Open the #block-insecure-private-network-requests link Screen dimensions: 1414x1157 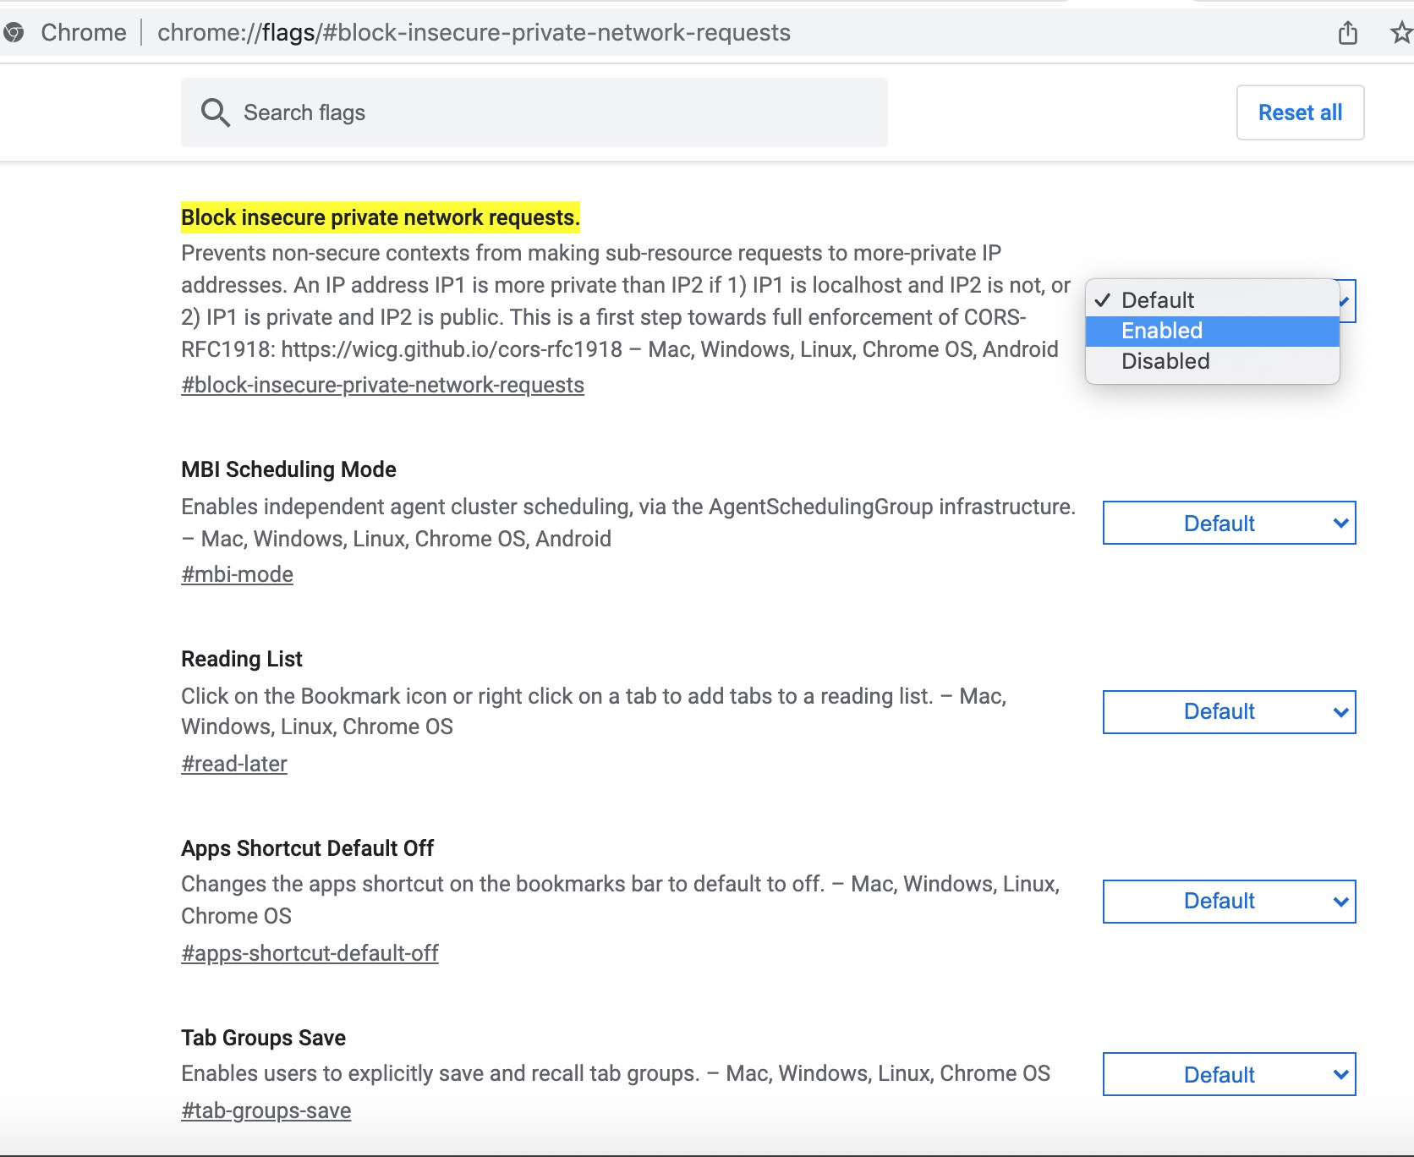click(382, 386)
